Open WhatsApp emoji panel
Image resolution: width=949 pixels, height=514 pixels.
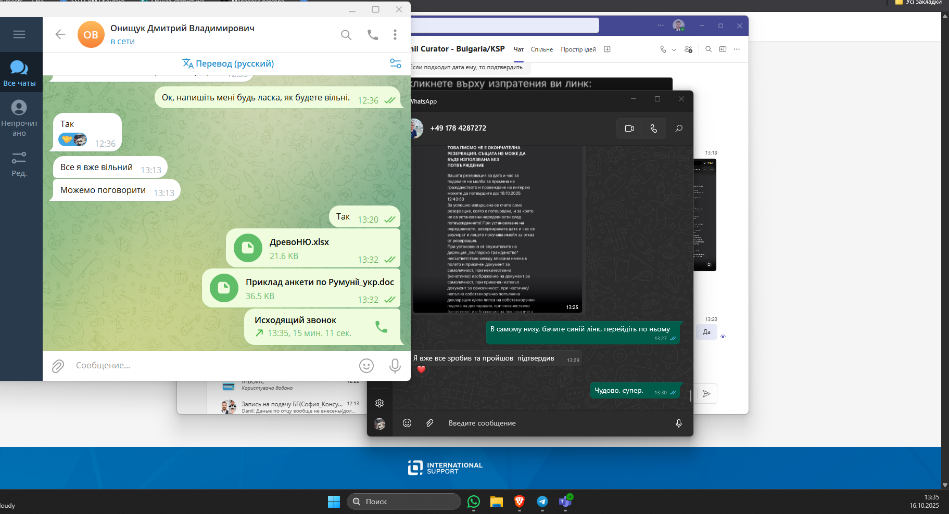click(407, 423)
